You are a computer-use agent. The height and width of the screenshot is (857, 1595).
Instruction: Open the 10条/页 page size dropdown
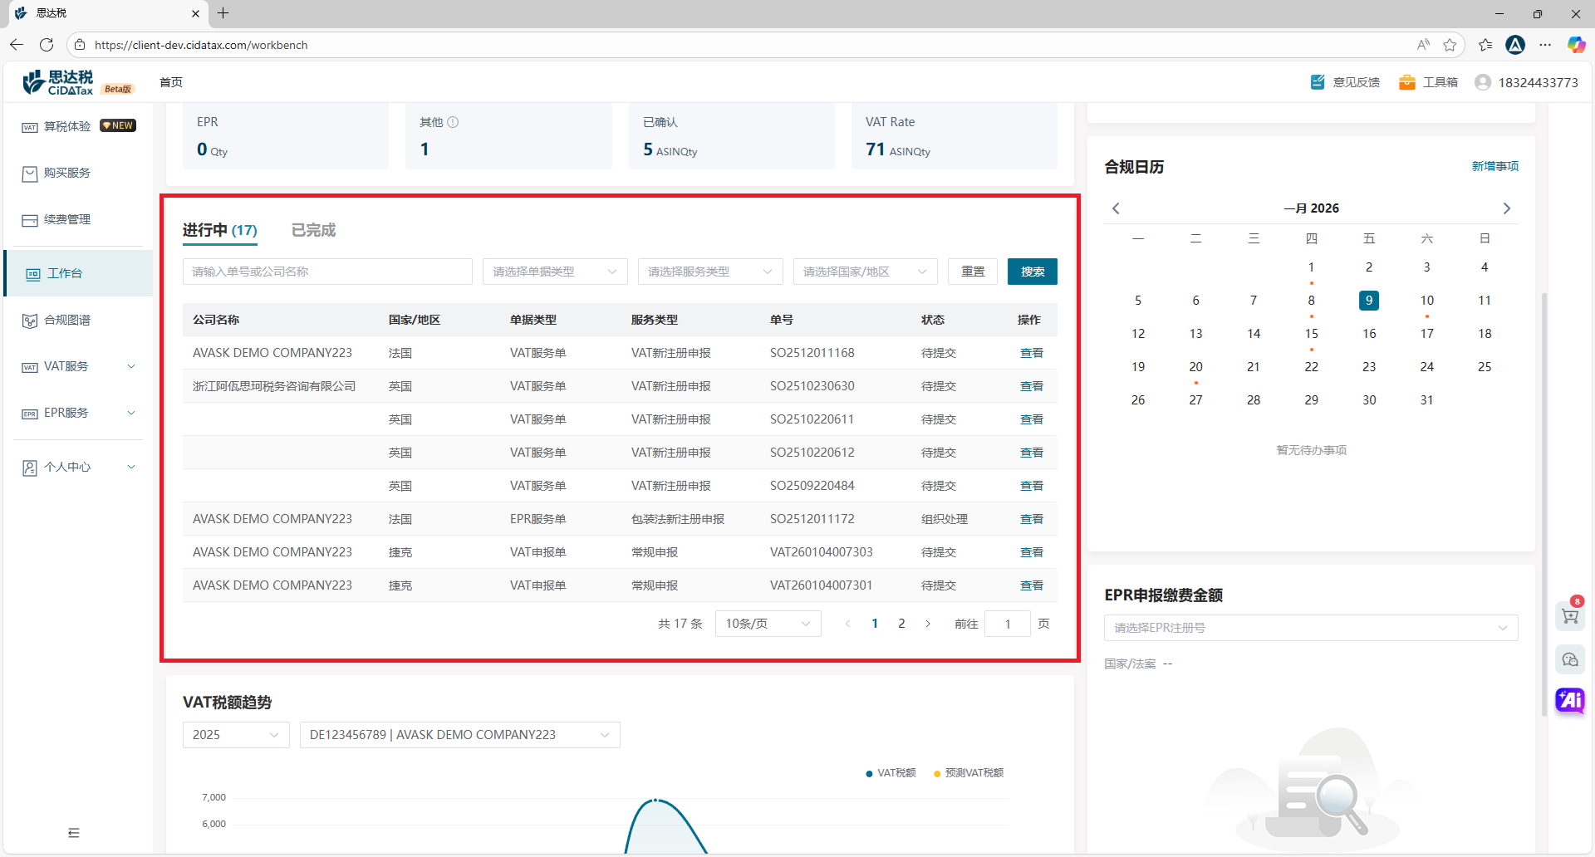tap(768, 624)
